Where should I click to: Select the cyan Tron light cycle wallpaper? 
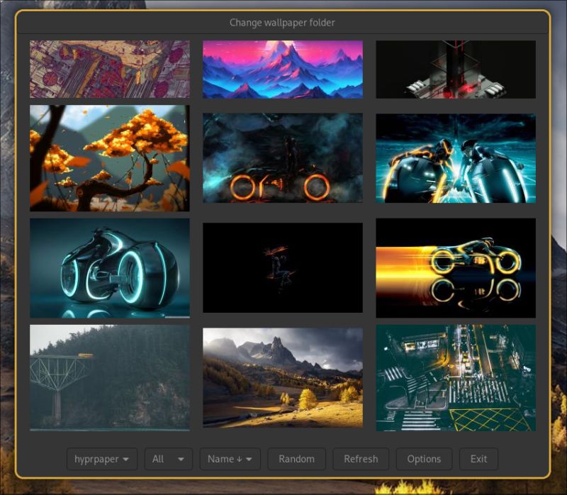(110, 267)
